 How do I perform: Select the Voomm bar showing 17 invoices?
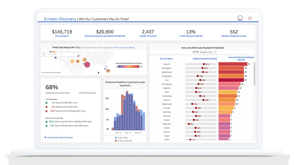pyautogui.click(x=233, y=64)
